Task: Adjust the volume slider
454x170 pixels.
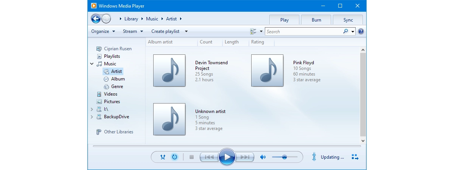Action: (285, 157)
